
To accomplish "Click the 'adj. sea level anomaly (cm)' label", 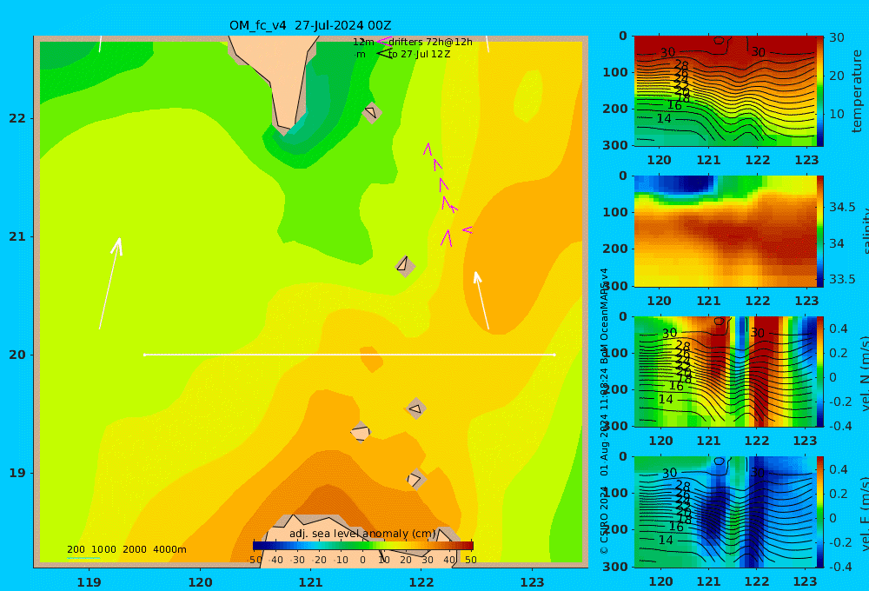I will 362,534.
